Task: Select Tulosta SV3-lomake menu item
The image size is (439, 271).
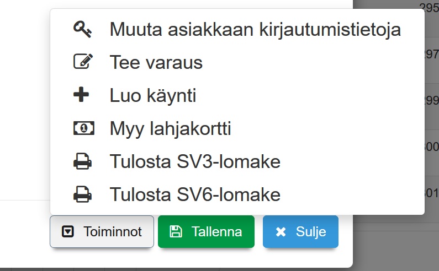Action: pos(195,162)
